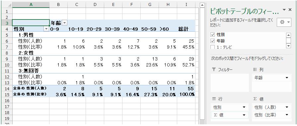Image resolution: width=297 pixels, height=126 pixels.
Task: Open dropdown for 年齢 in columns box
Action: 287,78
